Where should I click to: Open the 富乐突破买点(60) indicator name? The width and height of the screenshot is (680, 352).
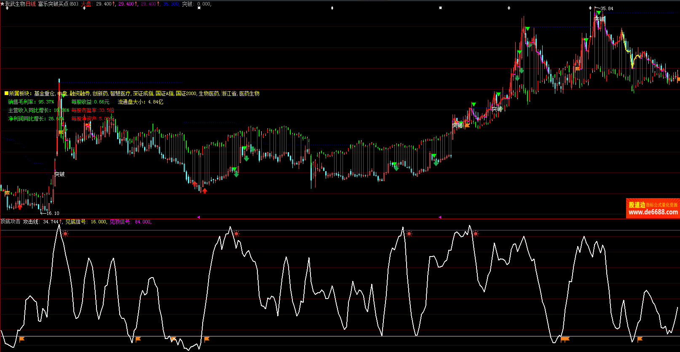58,4
